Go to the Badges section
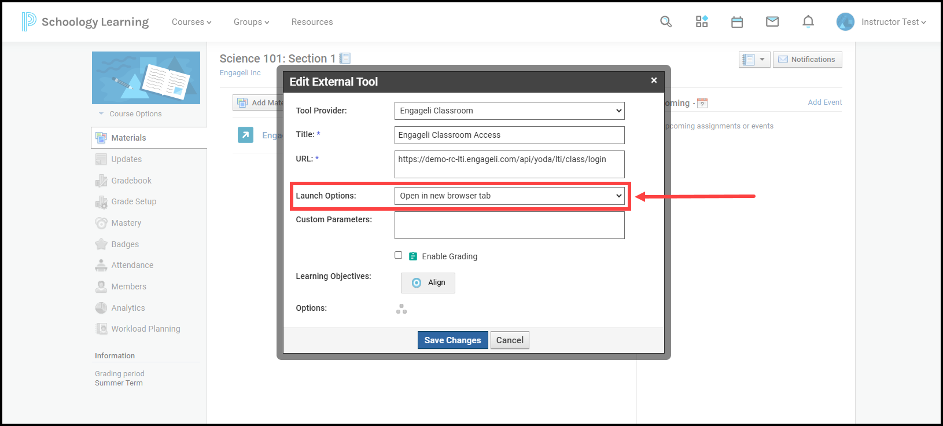This screenshot has width=943, height=426. click(x=125, y=244)
